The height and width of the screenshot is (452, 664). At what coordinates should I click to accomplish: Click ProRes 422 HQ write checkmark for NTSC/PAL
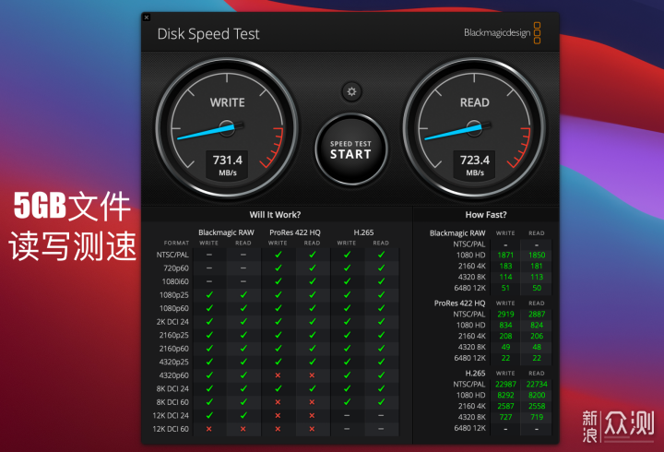pos(279,255)
